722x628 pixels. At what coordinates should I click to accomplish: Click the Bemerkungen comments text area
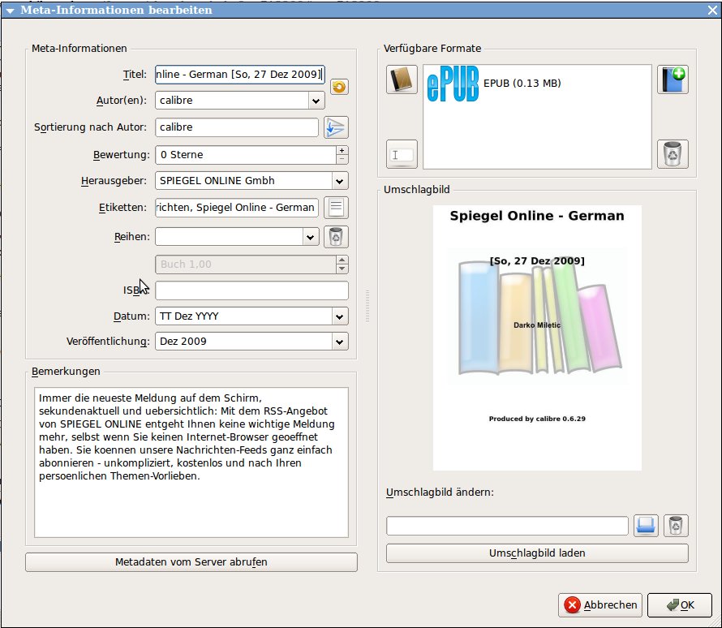191,462
